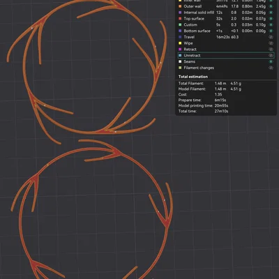Select the Custom legend label
Screen dimensions: 279x279
pyautogui.click(x=190, y=24)
